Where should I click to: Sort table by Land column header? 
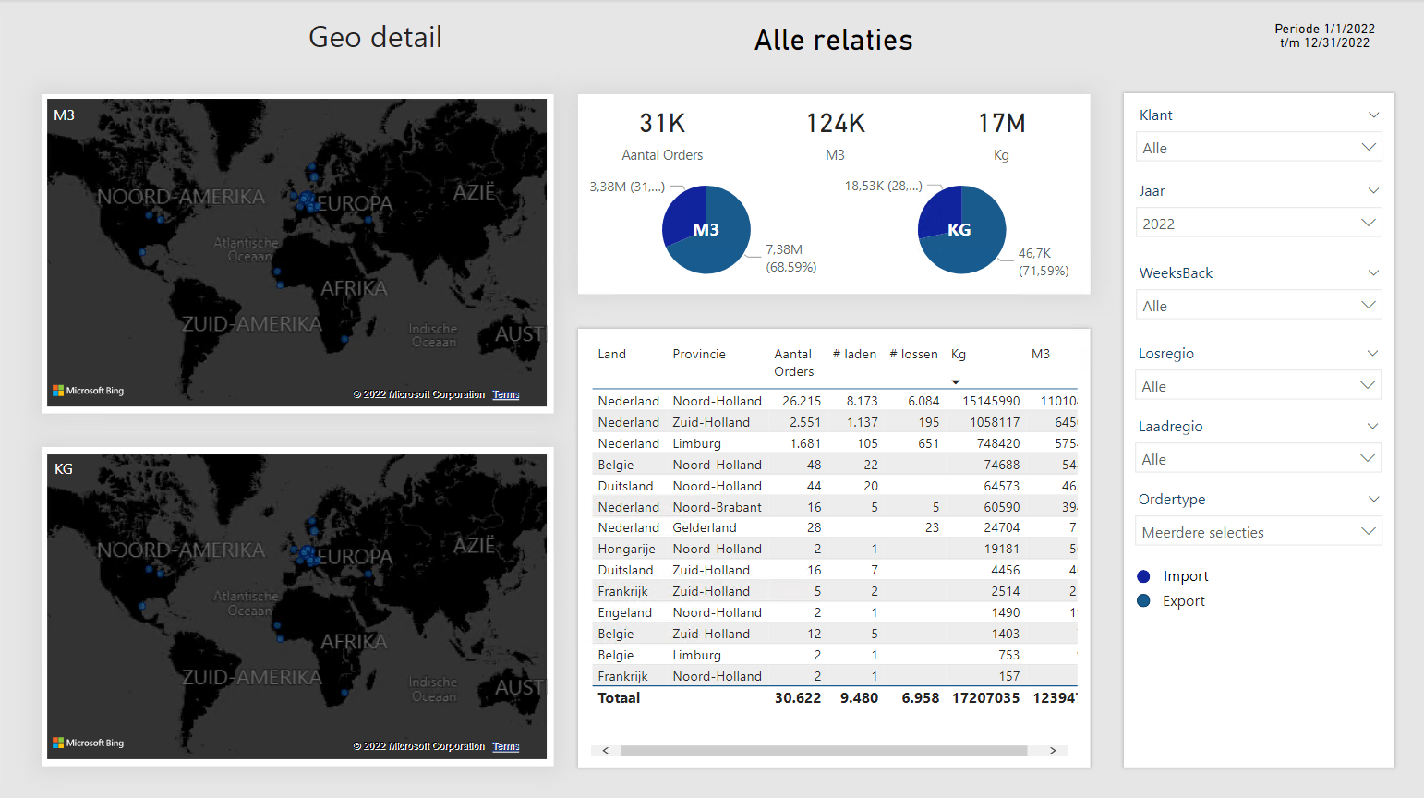612,354
